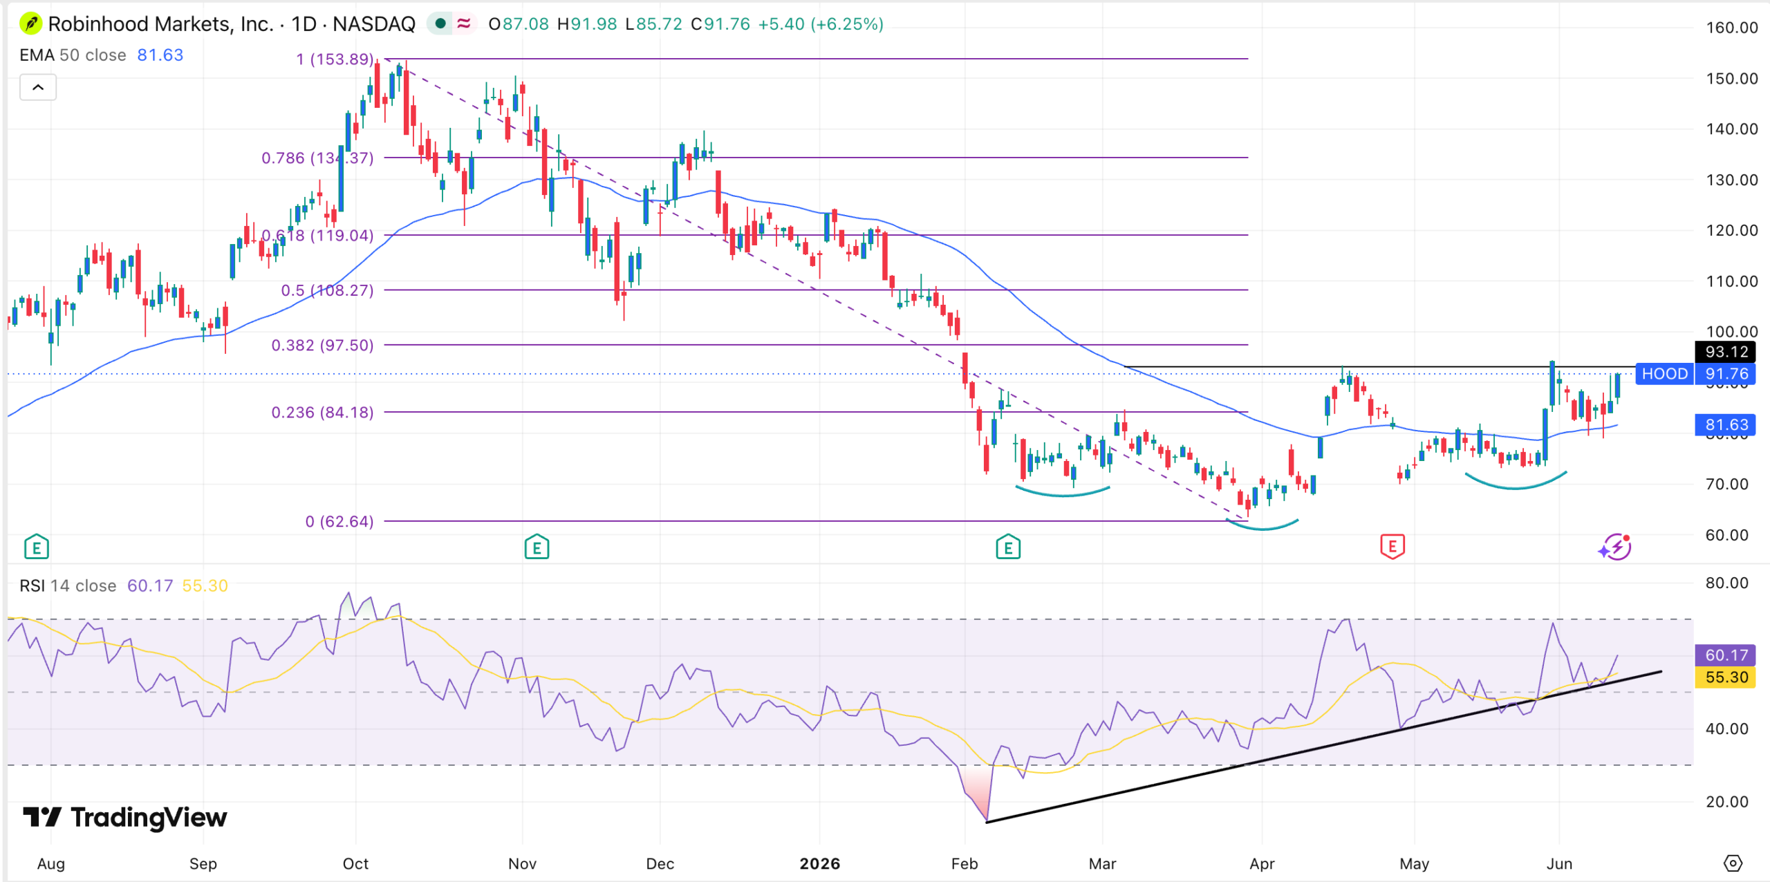Select the Fib 0.786 (134.37) level label
Screen dimensions: 1770x882
coord(317,158)
